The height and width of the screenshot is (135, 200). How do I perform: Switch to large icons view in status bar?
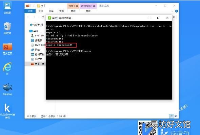coord(176,116)
